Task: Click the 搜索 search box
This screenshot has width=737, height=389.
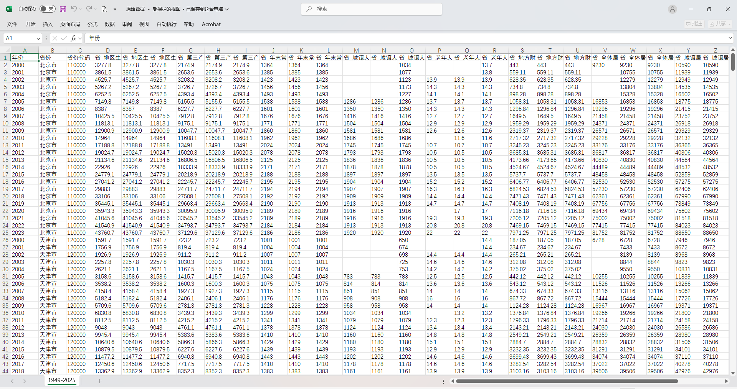Action: [372, 9]
